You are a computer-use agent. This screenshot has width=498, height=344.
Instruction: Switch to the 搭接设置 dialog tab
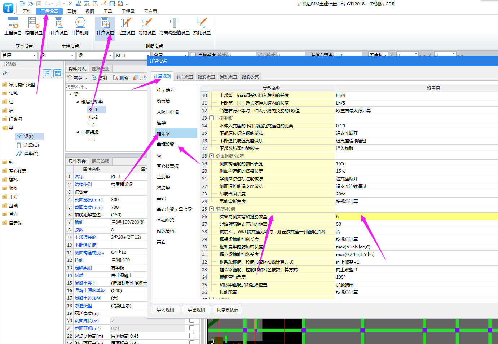pyautogui.click(x=229, y=76)
